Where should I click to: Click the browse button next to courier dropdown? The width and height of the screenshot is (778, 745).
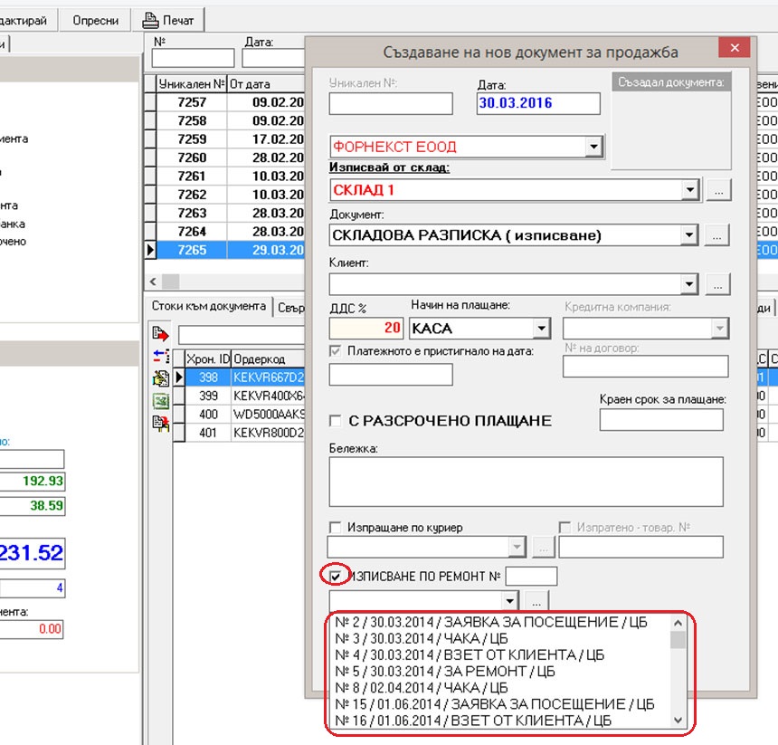coord(544,547)
